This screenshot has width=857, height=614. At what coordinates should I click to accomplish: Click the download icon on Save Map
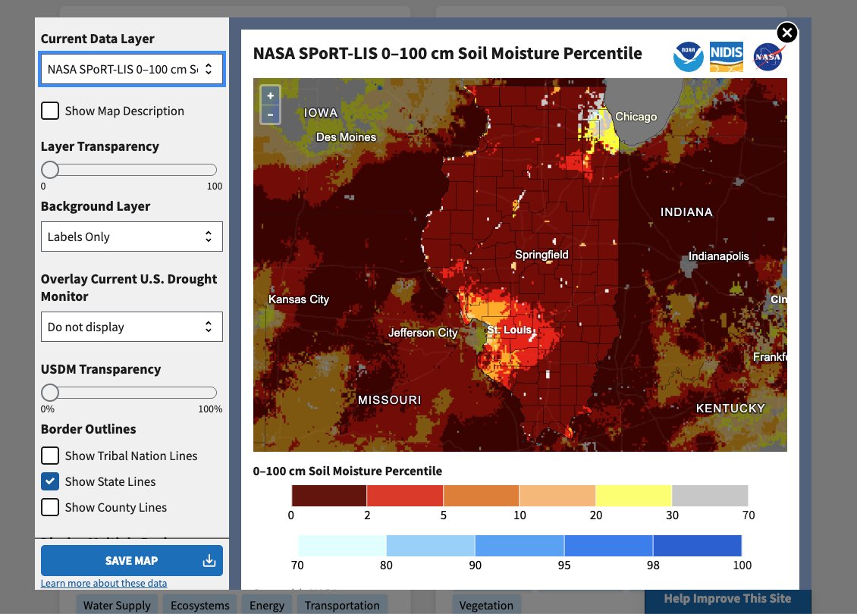[x=209, y=561]
